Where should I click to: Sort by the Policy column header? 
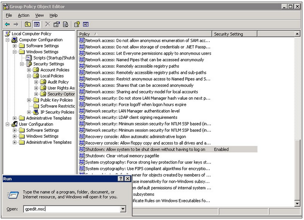145,34
